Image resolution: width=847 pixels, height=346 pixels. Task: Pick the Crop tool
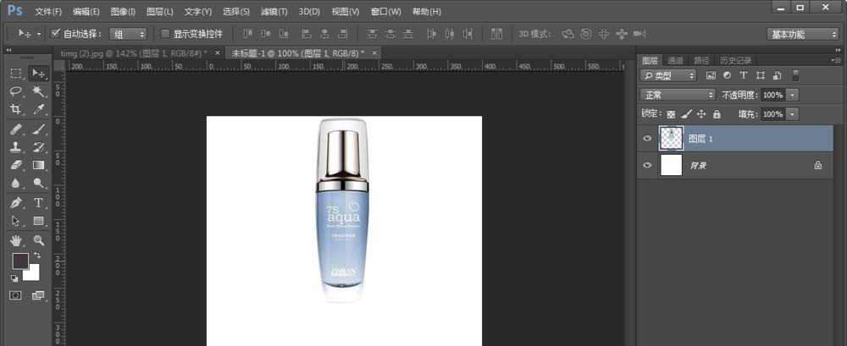pyautogui.click(x=16, y=110)
